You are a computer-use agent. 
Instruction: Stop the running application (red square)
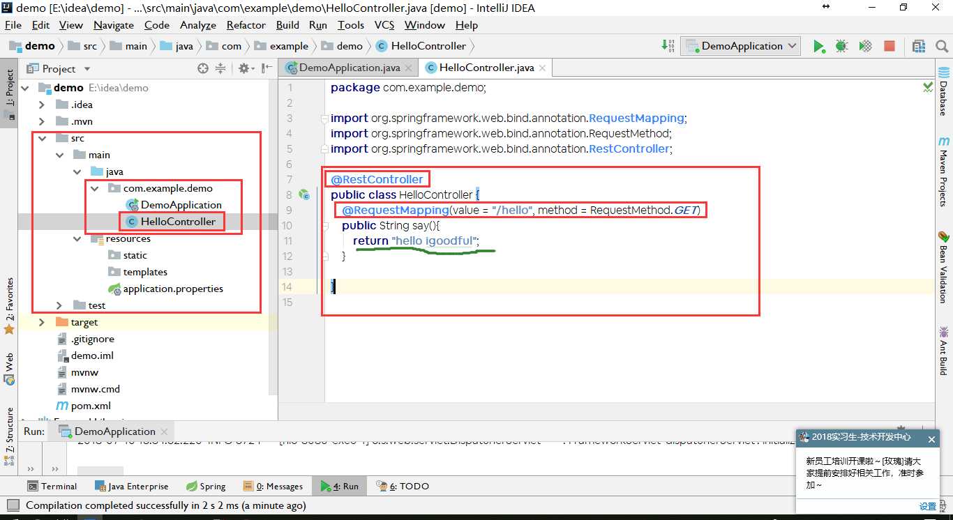pos(890,46)
